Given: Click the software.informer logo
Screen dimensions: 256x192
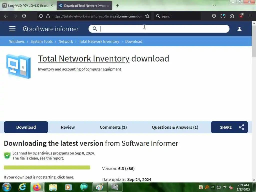Looking at the screenshot, I should (51, 29).
